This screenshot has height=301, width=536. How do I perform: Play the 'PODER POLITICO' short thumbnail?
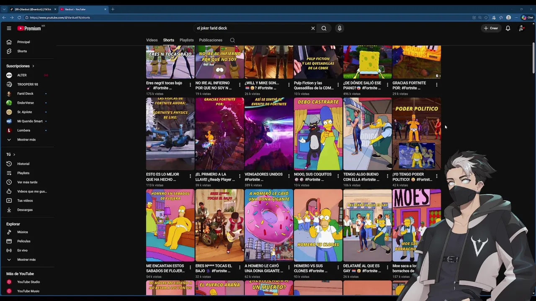tap(417, 134)
